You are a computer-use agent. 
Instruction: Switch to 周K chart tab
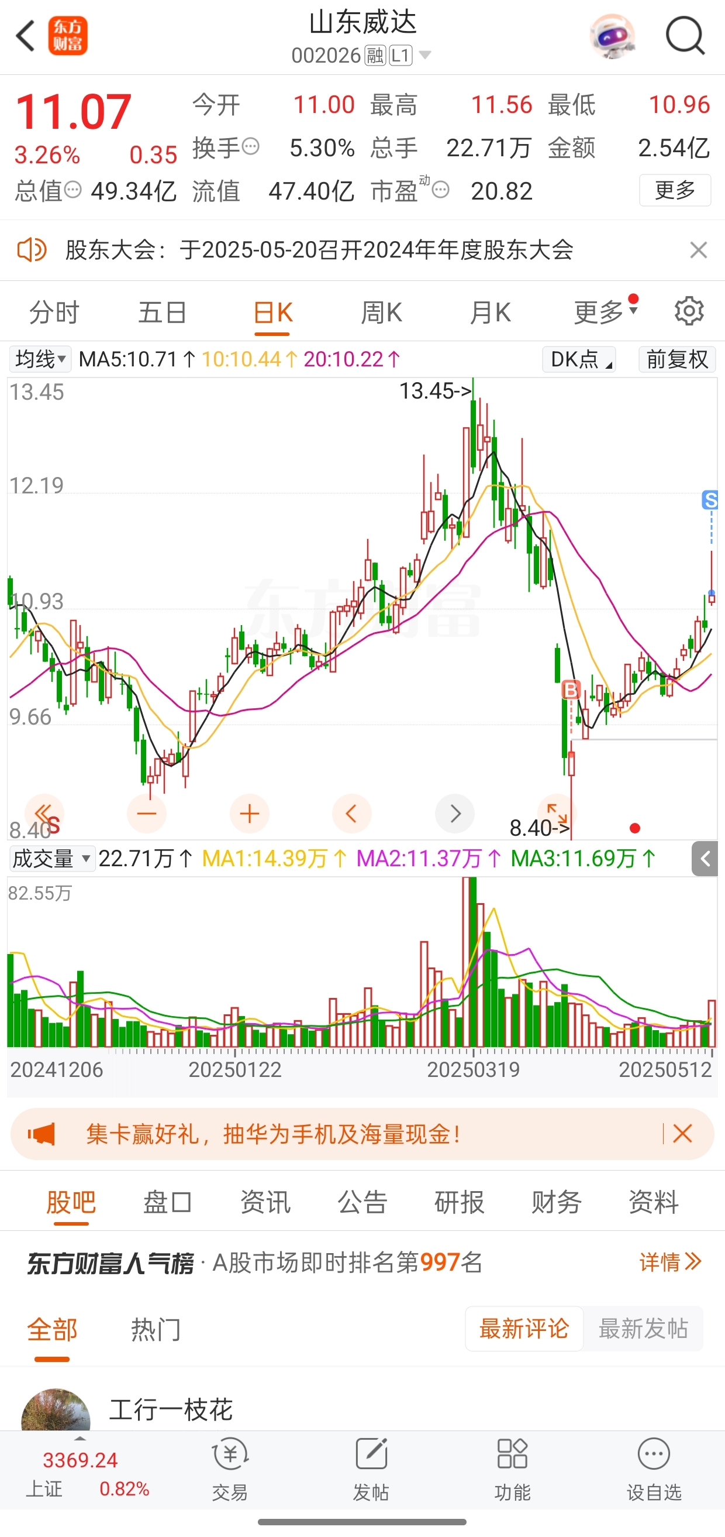coord(382,312)
